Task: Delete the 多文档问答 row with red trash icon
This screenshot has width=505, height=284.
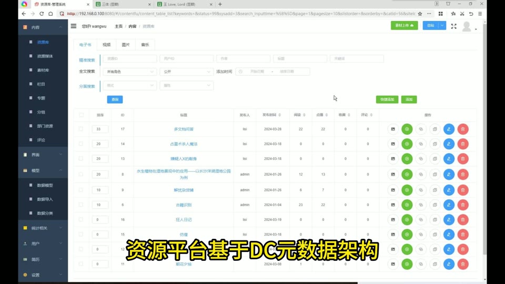Action: 463,129
